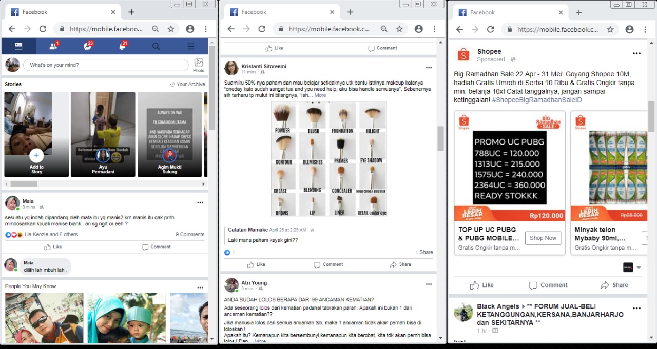Viewport: 657px width, 349px height.
Task: Go back in the middle window
Action: [x=231, y=29]
